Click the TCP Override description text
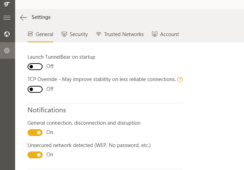The image size is (244, 170). (102, 79)
